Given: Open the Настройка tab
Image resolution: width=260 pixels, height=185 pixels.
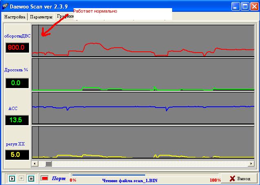Looking at the screenshot, I should point(15,17).
